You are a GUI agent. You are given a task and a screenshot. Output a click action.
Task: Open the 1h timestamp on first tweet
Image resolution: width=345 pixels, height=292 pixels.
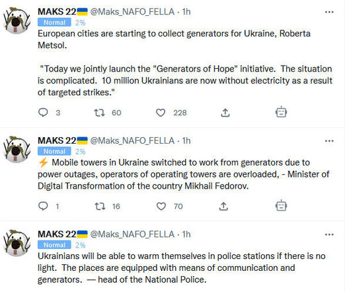coord(186,12)
